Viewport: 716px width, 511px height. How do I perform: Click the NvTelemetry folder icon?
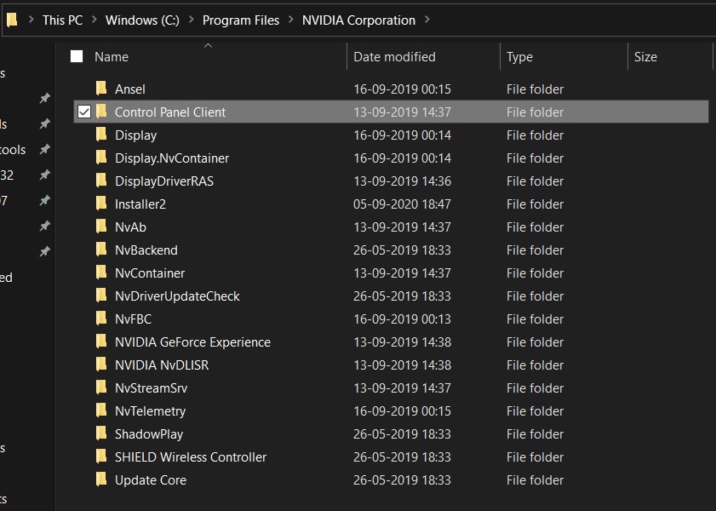tap(101, 411)
